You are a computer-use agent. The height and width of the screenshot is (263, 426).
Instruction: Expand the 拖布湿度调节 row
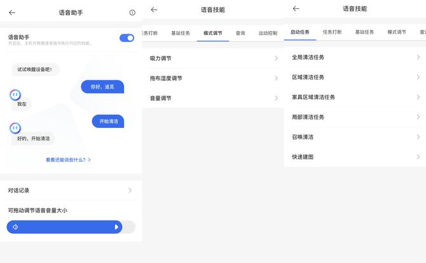[214, 78]
